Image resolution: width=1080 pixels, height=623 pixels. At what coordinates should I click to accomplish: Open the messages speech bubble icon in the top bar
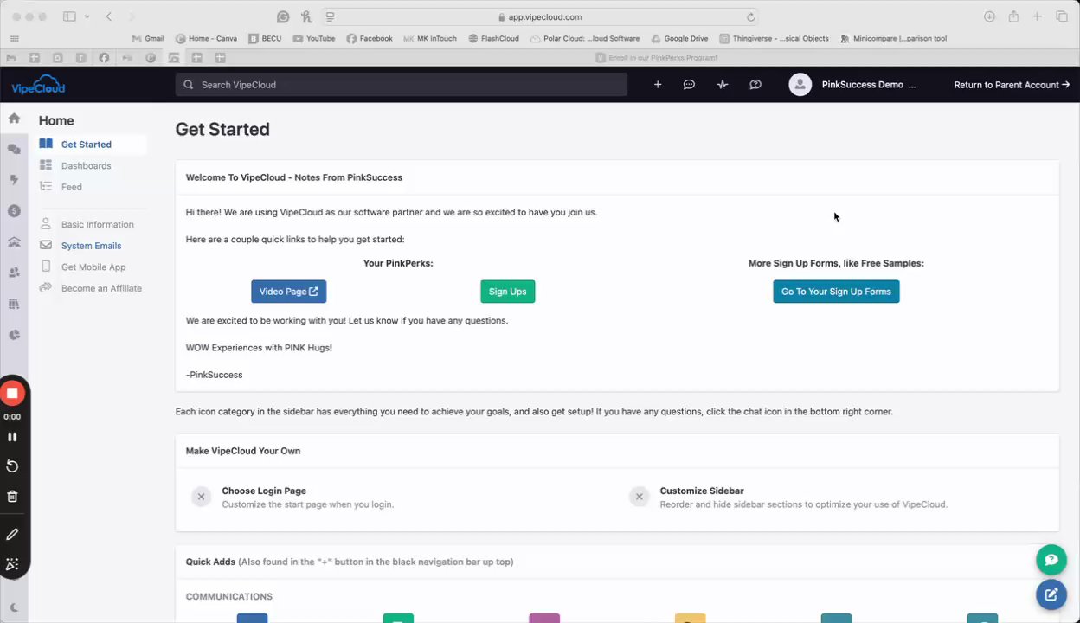pyautogui.click(x=689, y=85)
